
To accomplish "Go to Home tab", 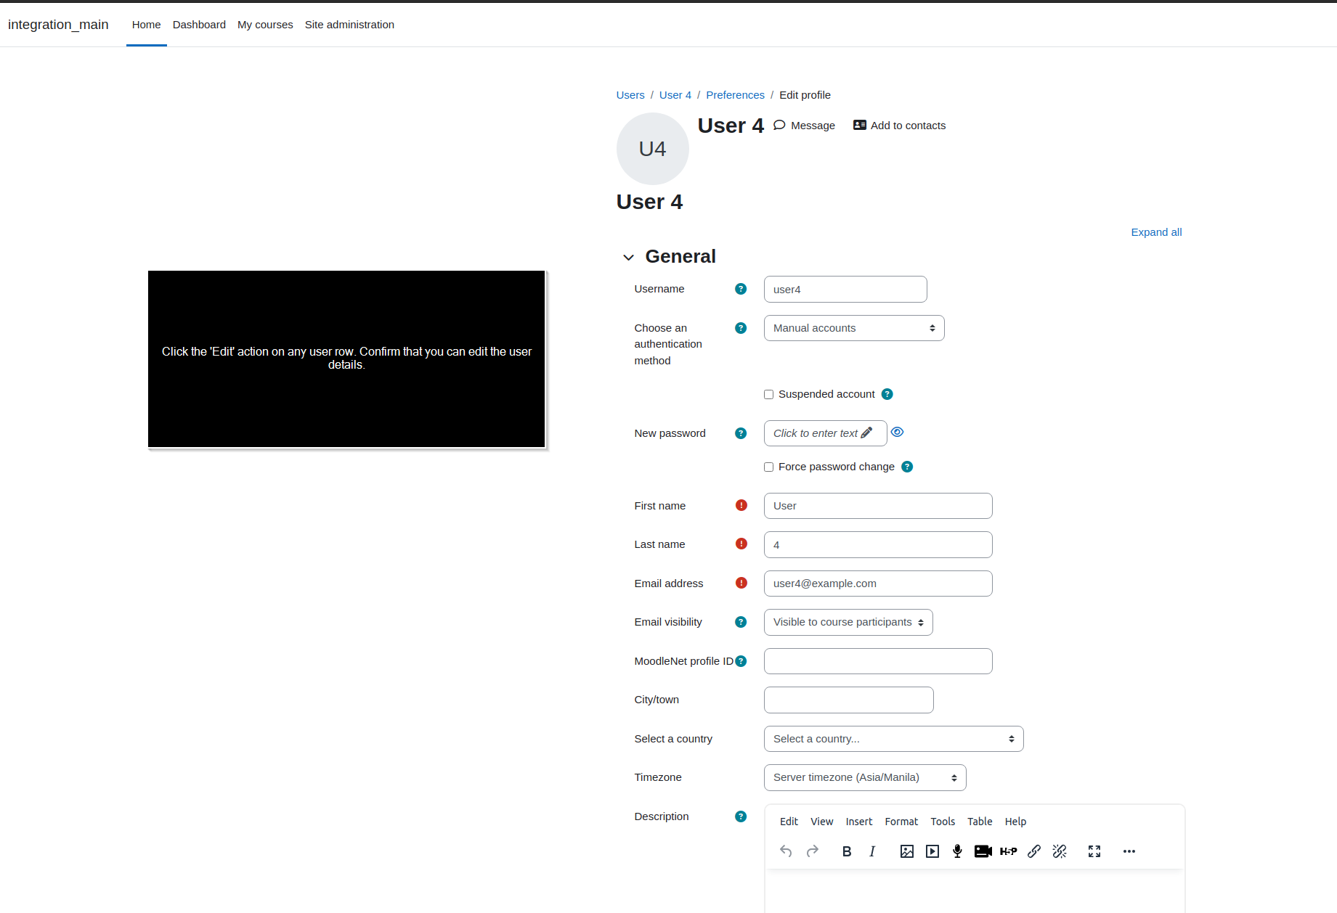I will pyautogui.click(x=147, y=25).
